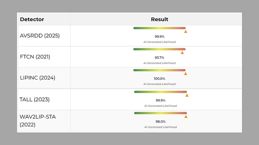This screenshot has width=259, height=145.
Task: Click the orange triangle marker for FTCN
Action: coord(182,53)
